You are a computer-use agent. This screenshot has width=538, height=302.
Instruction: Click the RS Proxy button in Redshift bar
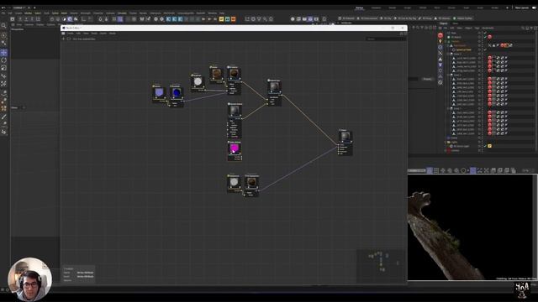425,18
